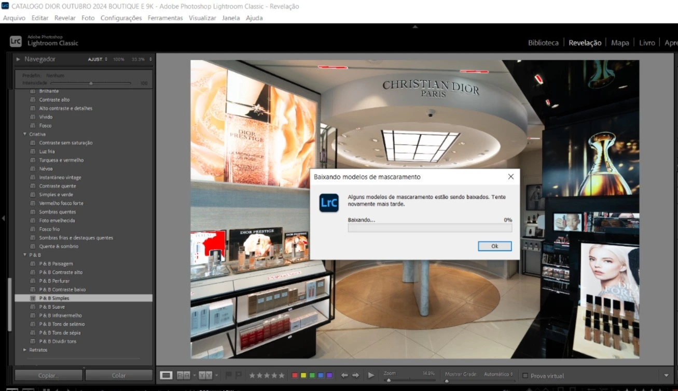Click the top panel collapse arrow

[415, 26]
